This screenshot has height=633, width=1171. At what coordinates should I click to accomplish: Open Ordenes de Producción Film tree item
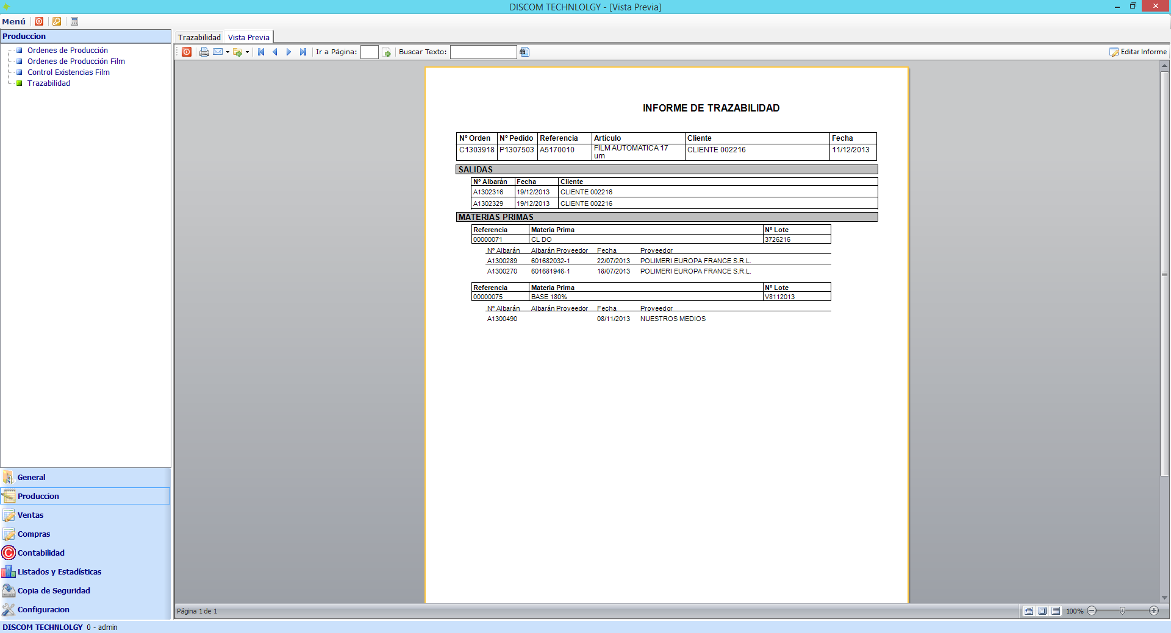point(76,62)
